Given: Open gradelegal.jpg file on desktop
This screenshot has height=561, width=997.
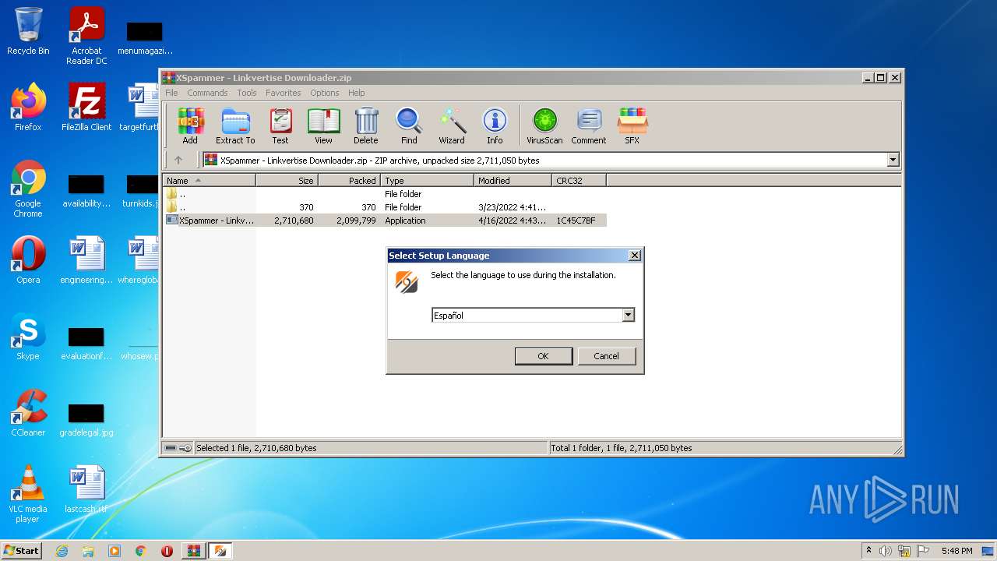Looking at the screenshot, I should tap(86, 419).
